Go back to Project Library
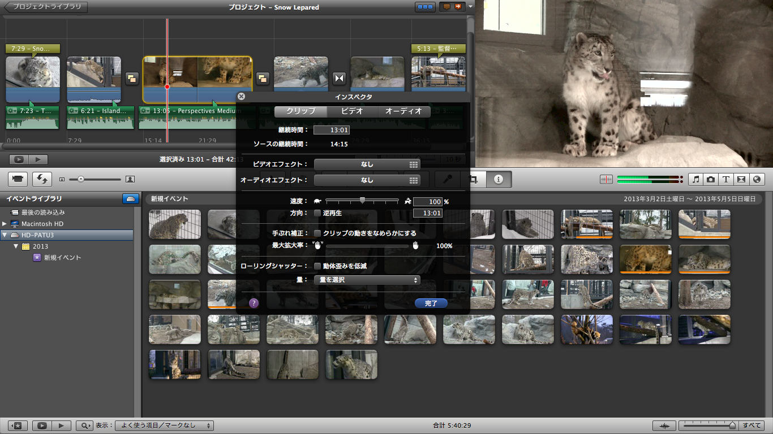The image size is (773, 434). point(46,7)
